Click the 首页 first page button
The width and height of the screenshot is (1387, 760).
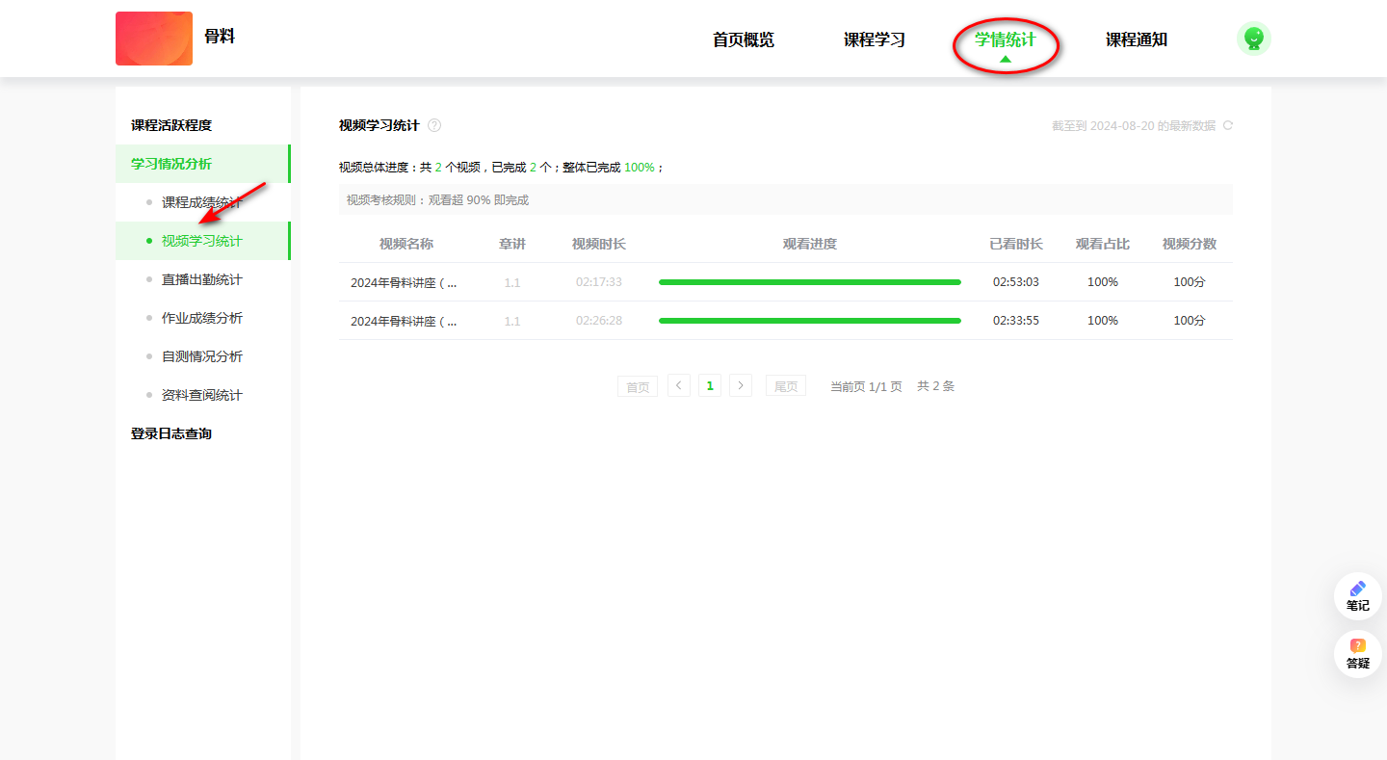point(638,386)
